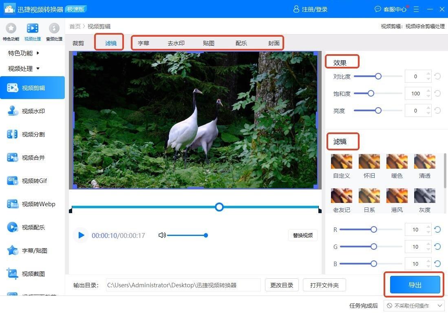Switch to the 字幕 tab

tap(143, 43)
